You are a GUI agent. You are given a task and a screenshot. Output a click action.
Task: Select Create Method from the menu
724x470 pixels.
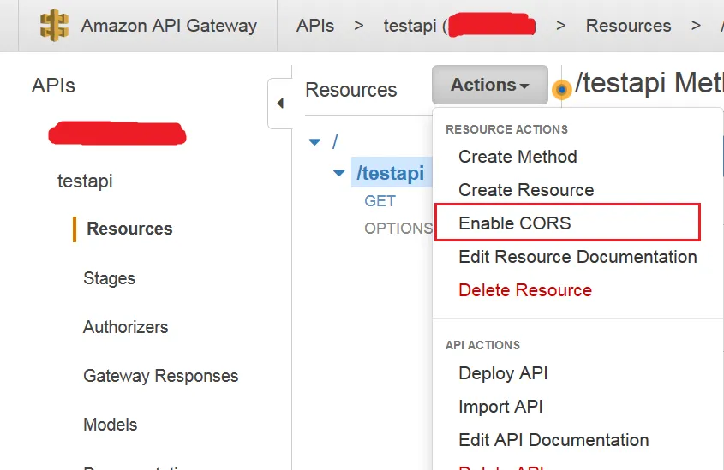tap(518, 157)
